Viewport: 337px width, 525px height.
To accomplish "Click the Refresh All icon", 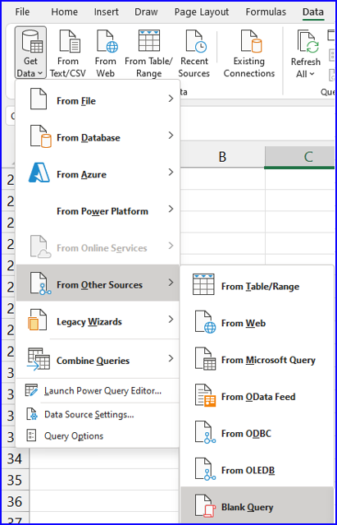I will [307, 42].
